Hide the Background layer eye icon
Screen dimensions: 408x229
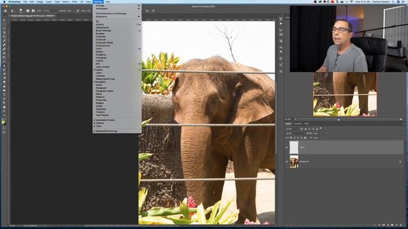[287, 162]
